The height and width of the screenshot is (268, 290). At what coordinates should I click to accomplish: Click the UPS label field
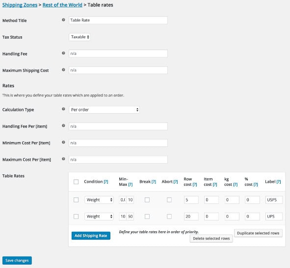click(x=274, y=217)
